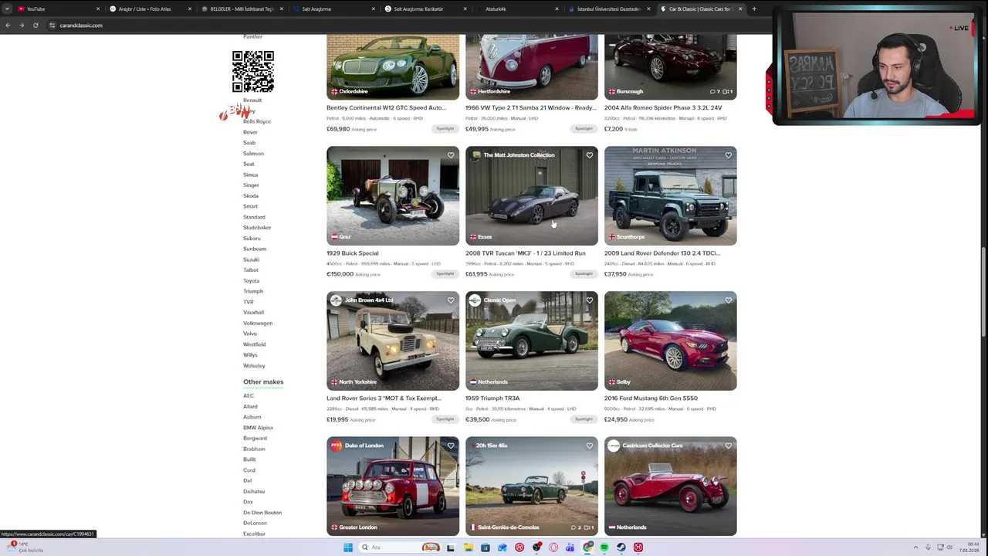Select Wolseley in makes list
988x556 pixels.
pos(254,365)
